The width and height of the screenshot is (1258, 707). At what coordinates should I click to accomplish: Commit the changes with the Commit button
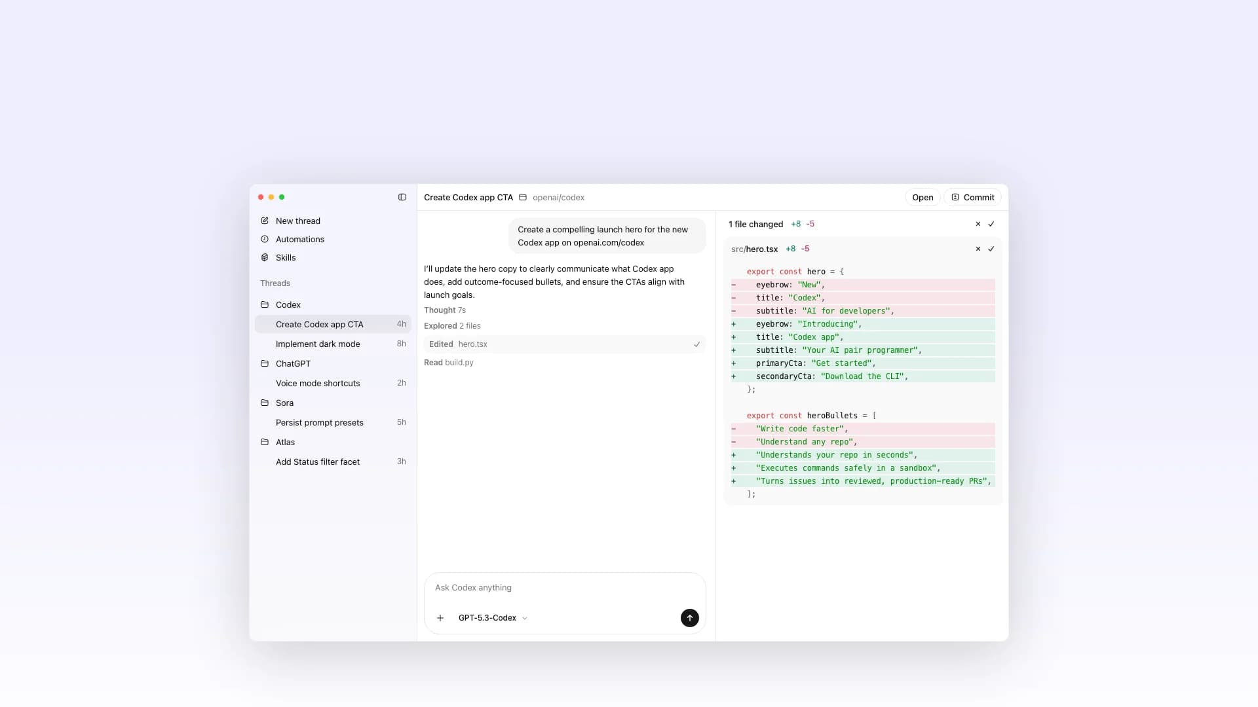click(x=972, y=197)
